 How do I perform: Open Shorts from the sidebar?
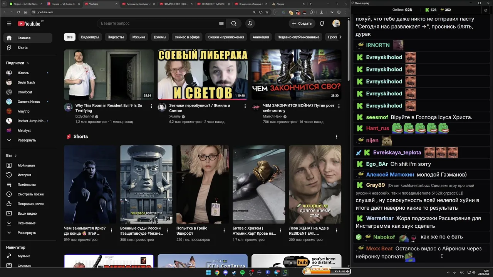(28, 48)
